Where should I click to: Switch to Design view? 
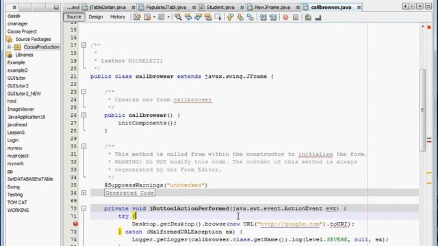pos(96,17)
